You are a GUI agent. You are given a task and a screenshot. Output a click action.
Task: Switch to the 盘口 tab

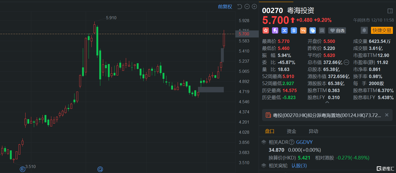click(270, 131)
